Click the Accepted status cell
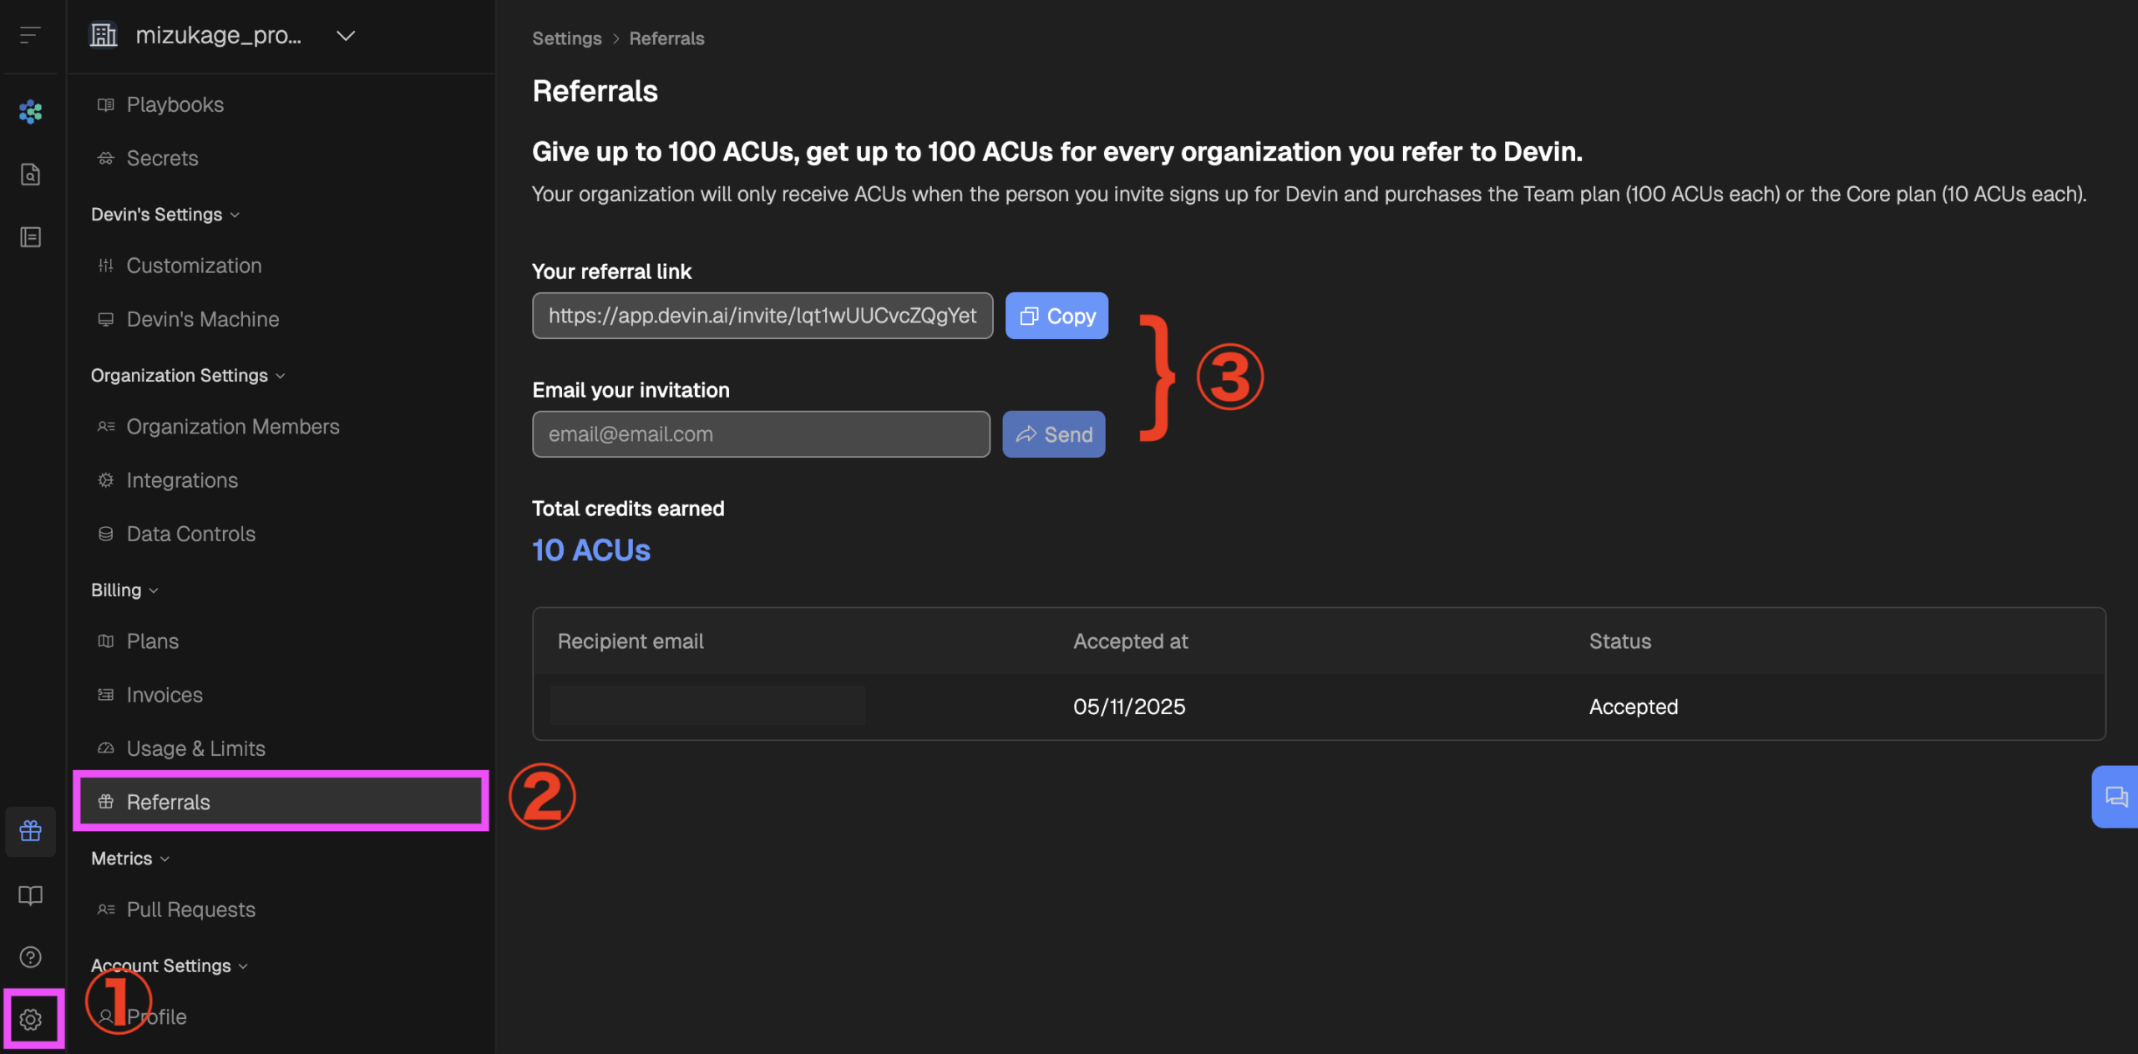Viewport: 2138px width, 1054px height. 1634,707
